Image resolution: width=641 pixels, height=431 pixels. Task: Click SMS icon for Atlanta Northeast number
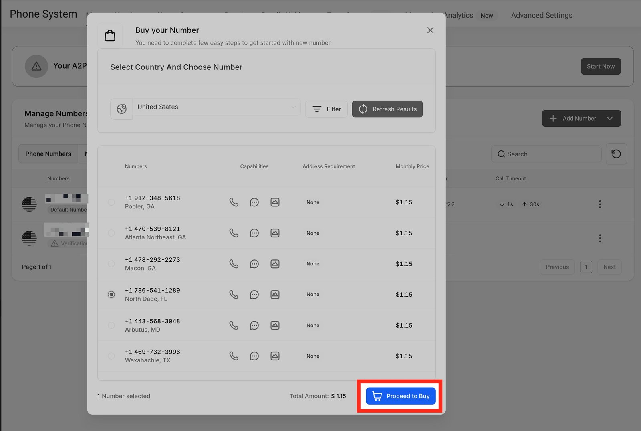254,233
